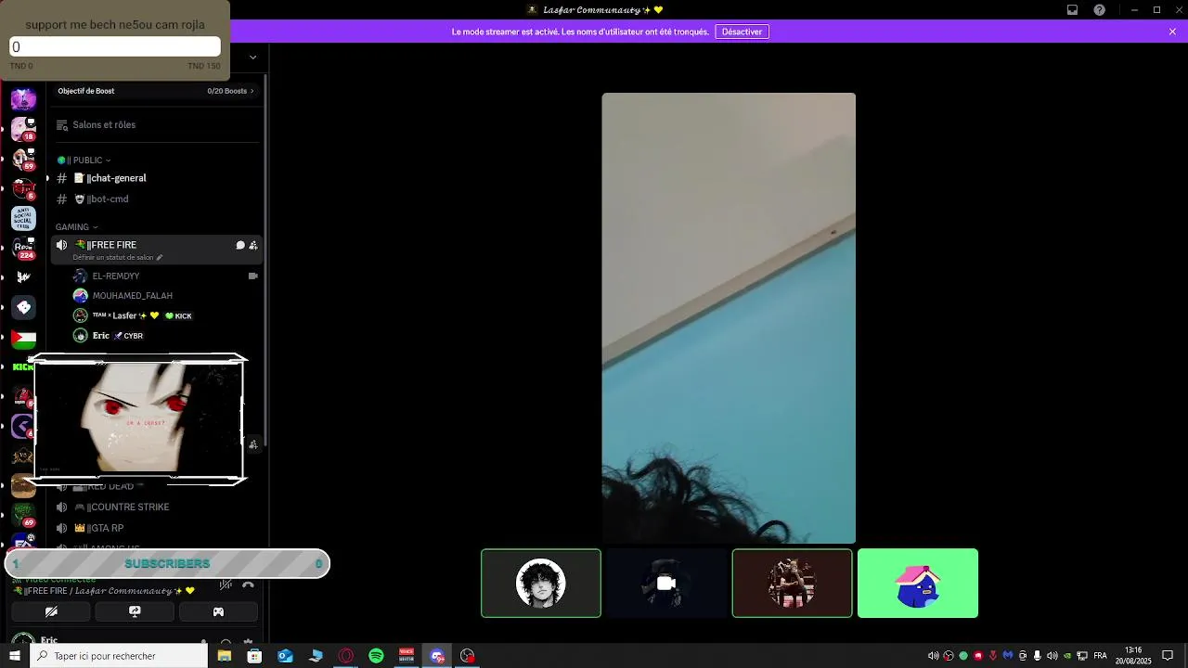The height and width of the screenshot is (668, 1188).
Task: Open Microsoft Store from taskbar
Action: click(254, 656)
